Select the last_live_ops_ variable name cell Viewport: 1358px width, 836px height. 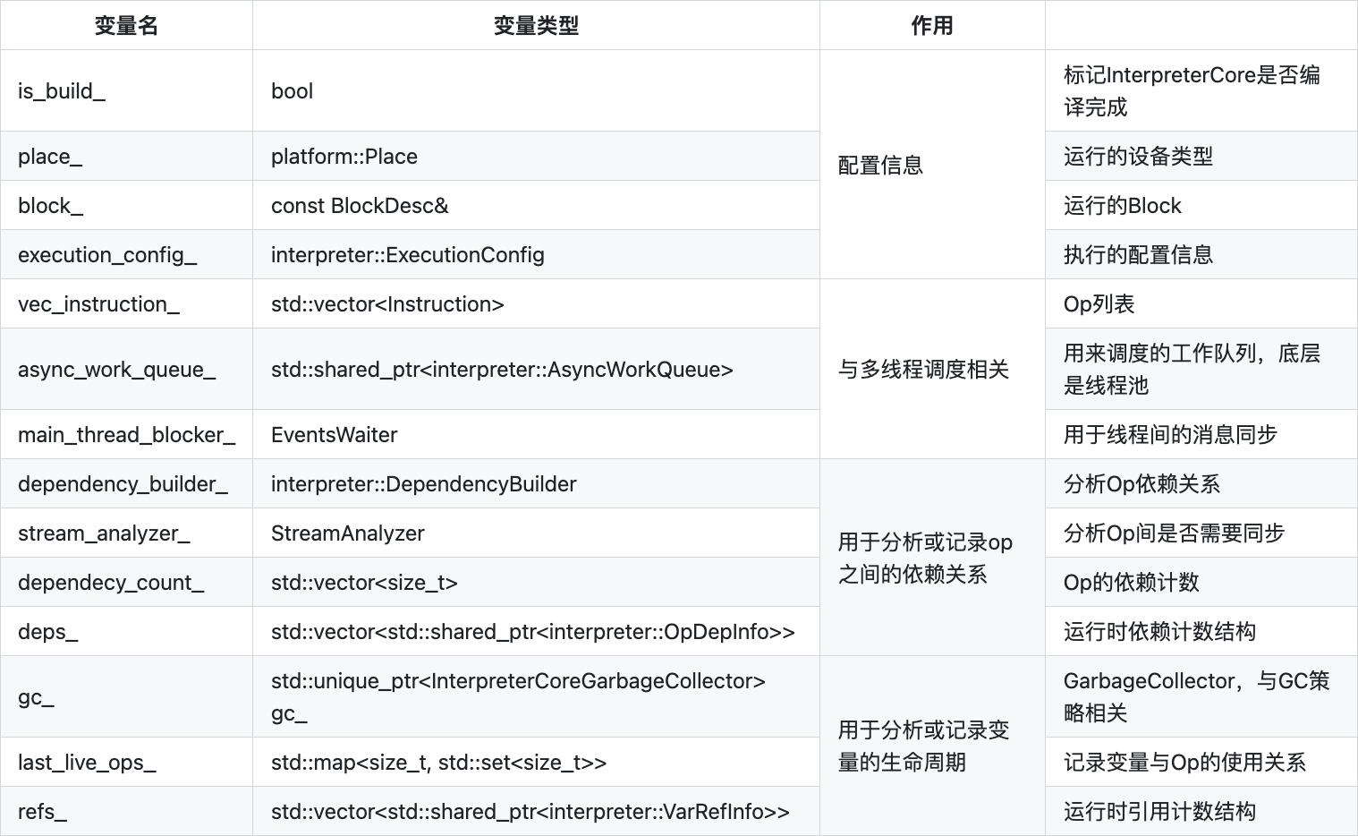[x=126, y=762]
